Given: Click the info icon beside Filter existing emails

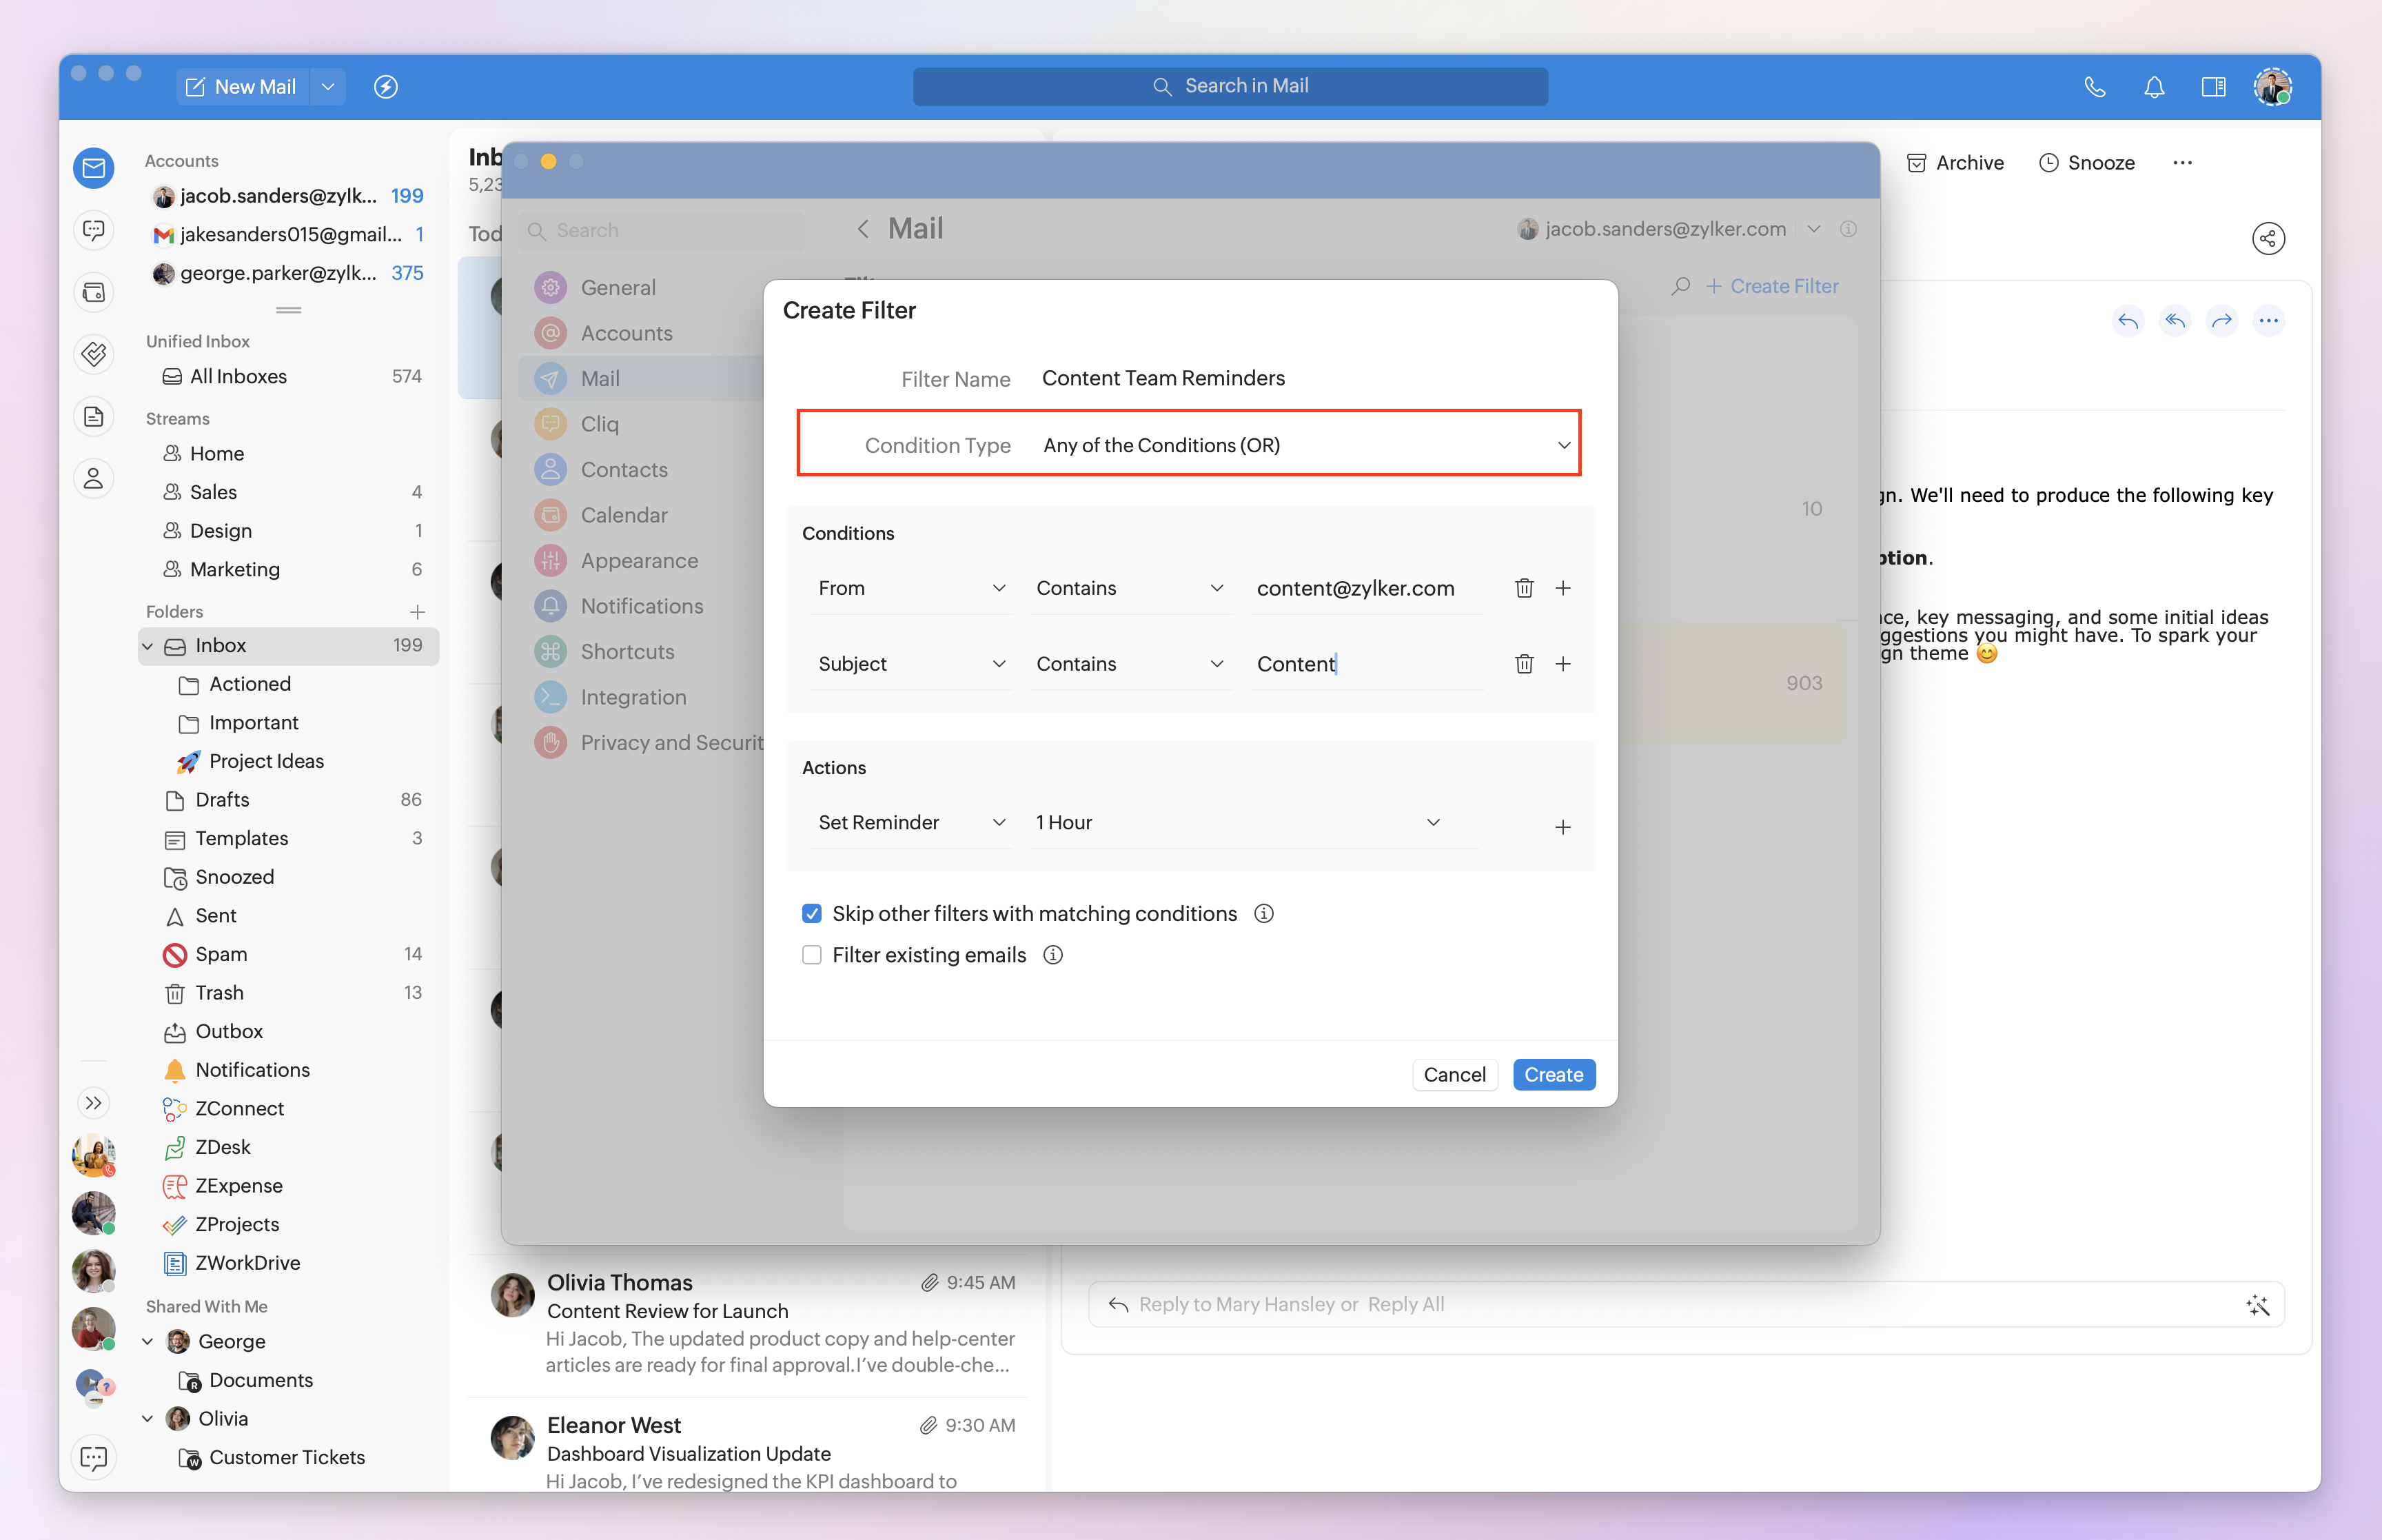Looking at the screenshot, I should [1052, 955].
